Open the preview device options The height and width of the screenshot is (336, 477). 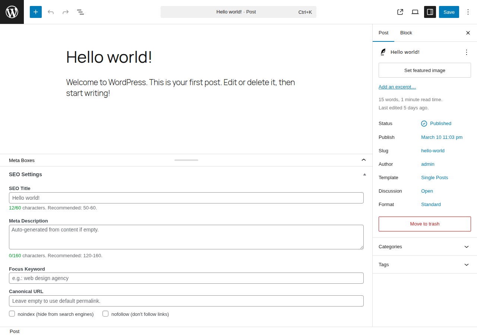click(415, 12)
